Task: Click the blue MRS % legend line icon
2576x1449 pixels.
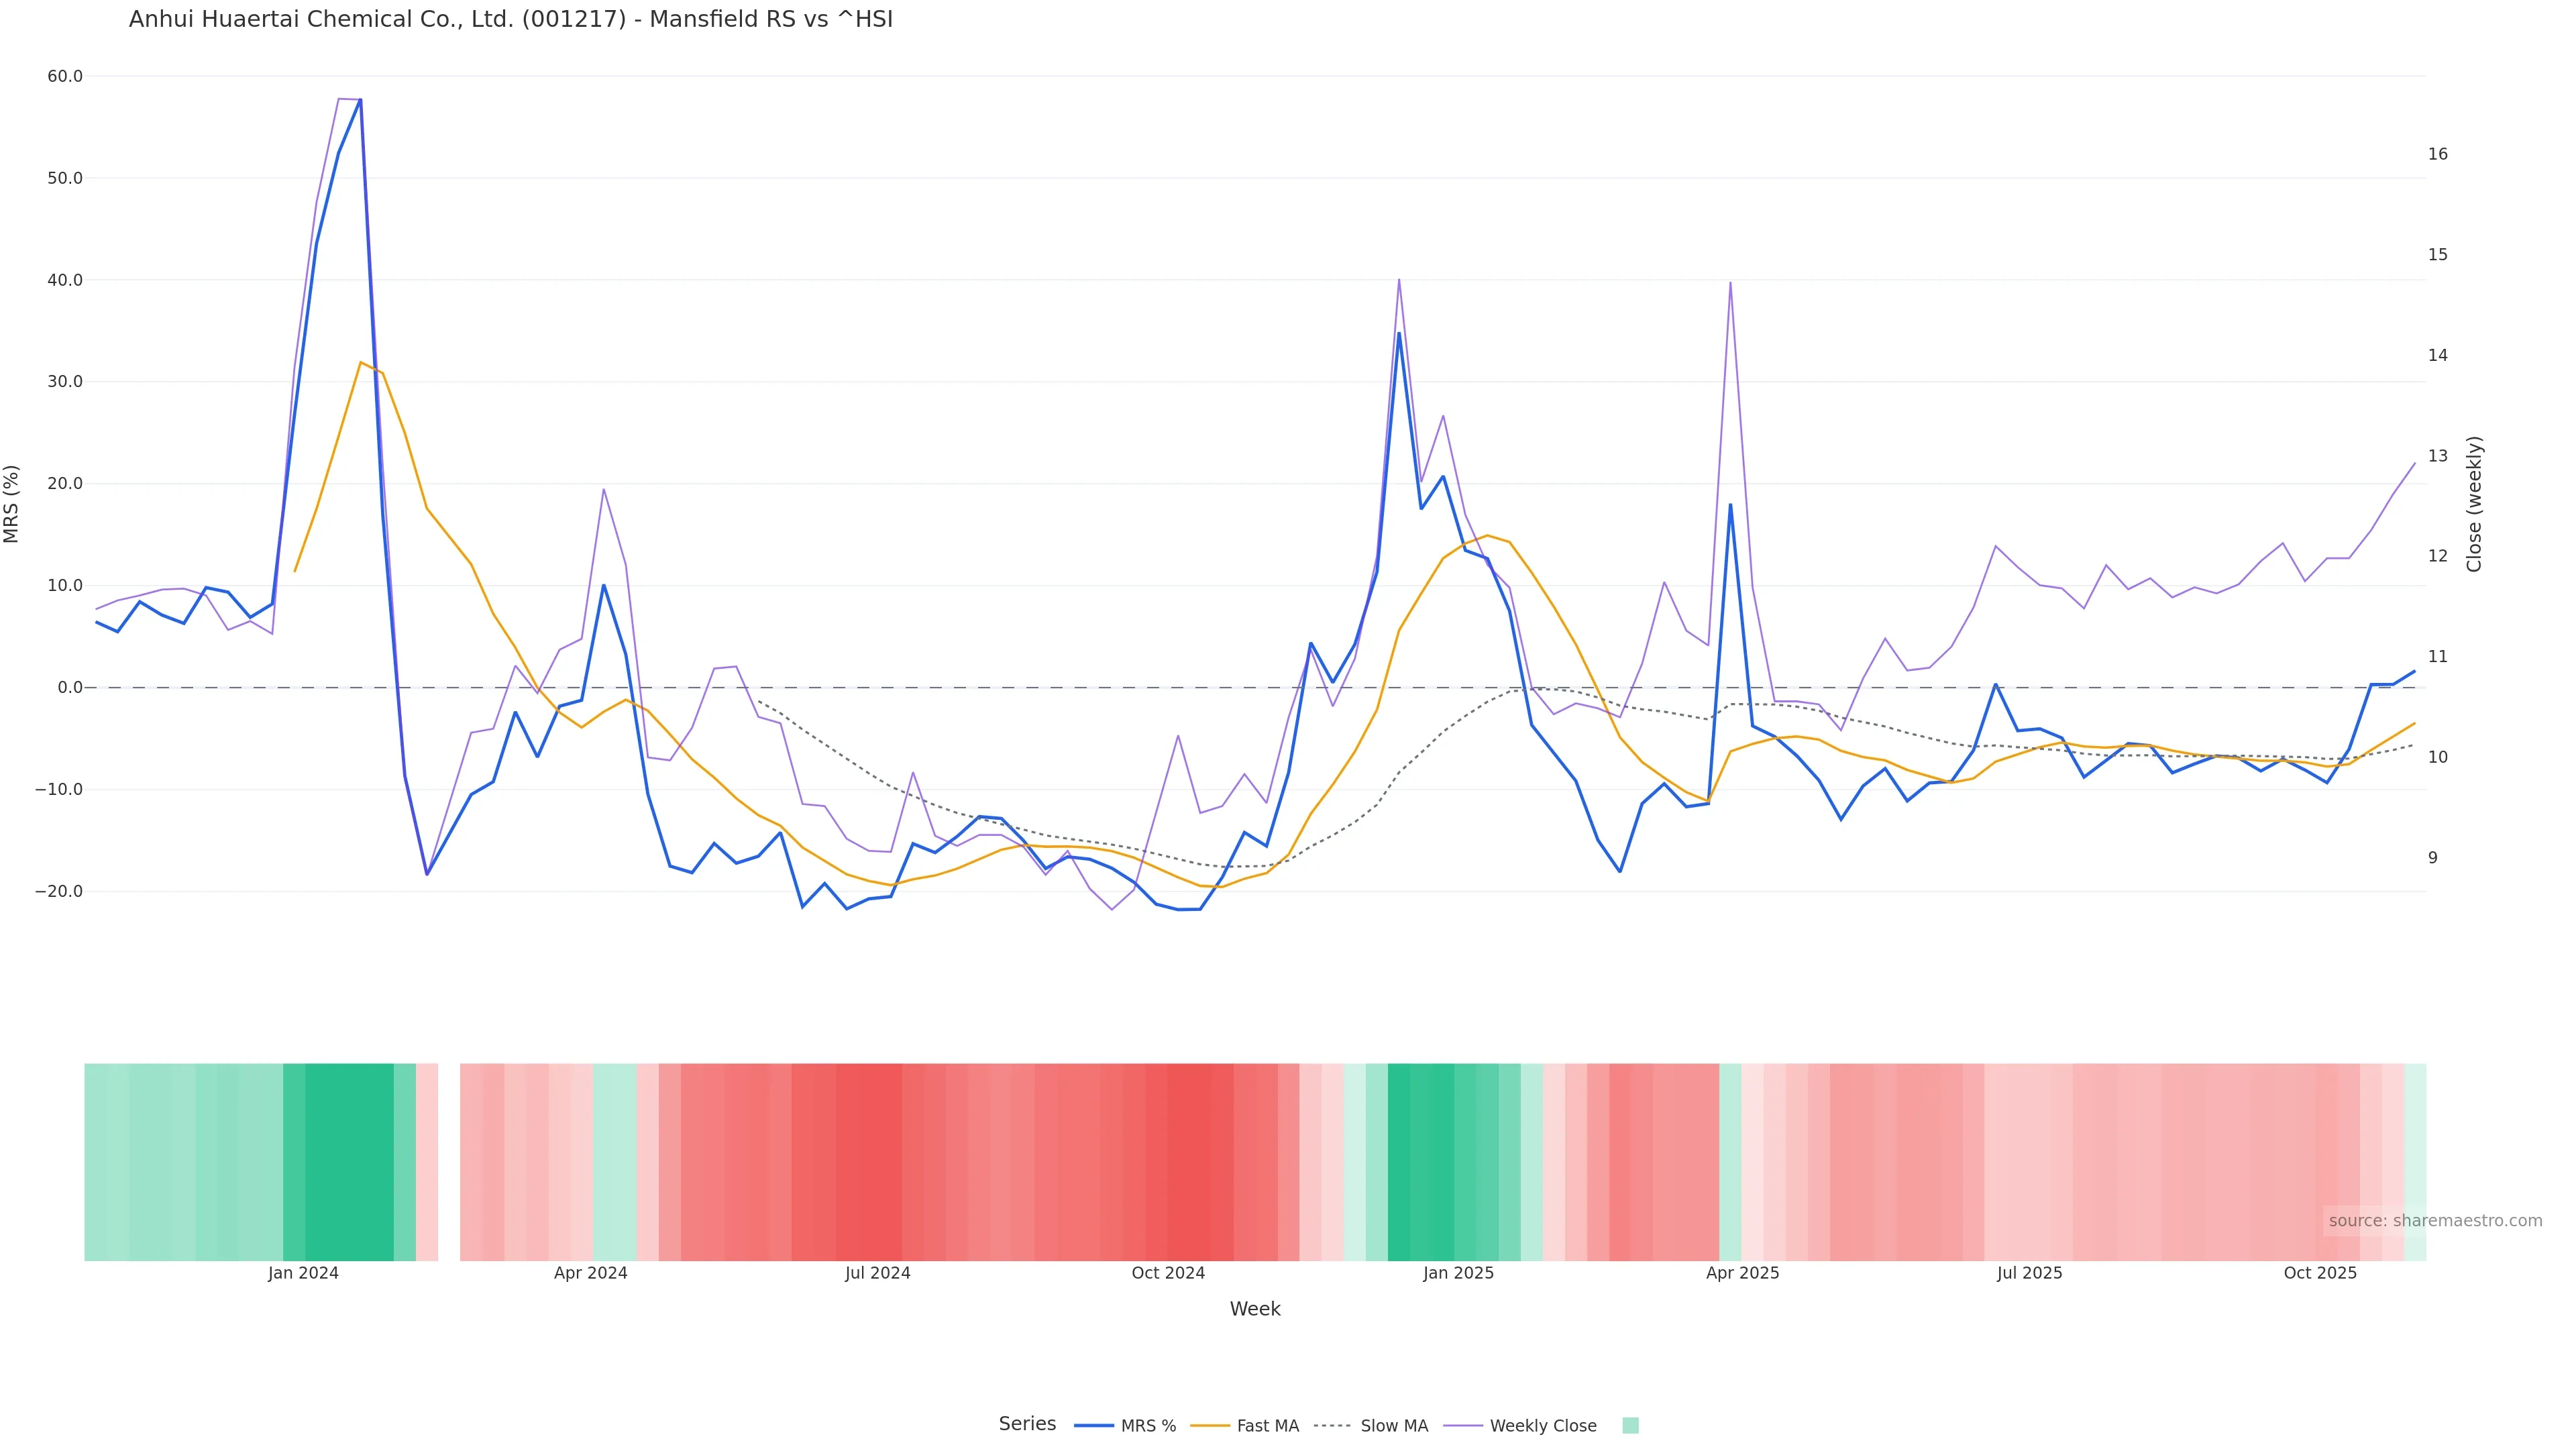Action: tap(1094, 1426)
